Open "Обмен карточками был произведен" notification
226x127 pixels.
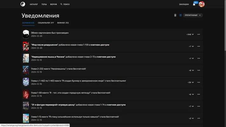click(x=50, y=33)
